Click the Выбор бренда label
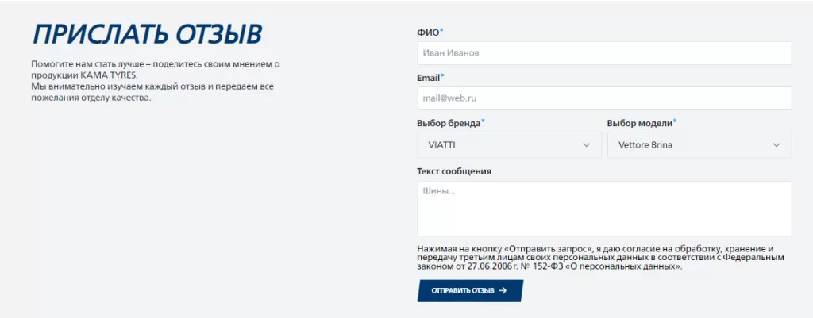The image size is (813, 318). [448, 124]
